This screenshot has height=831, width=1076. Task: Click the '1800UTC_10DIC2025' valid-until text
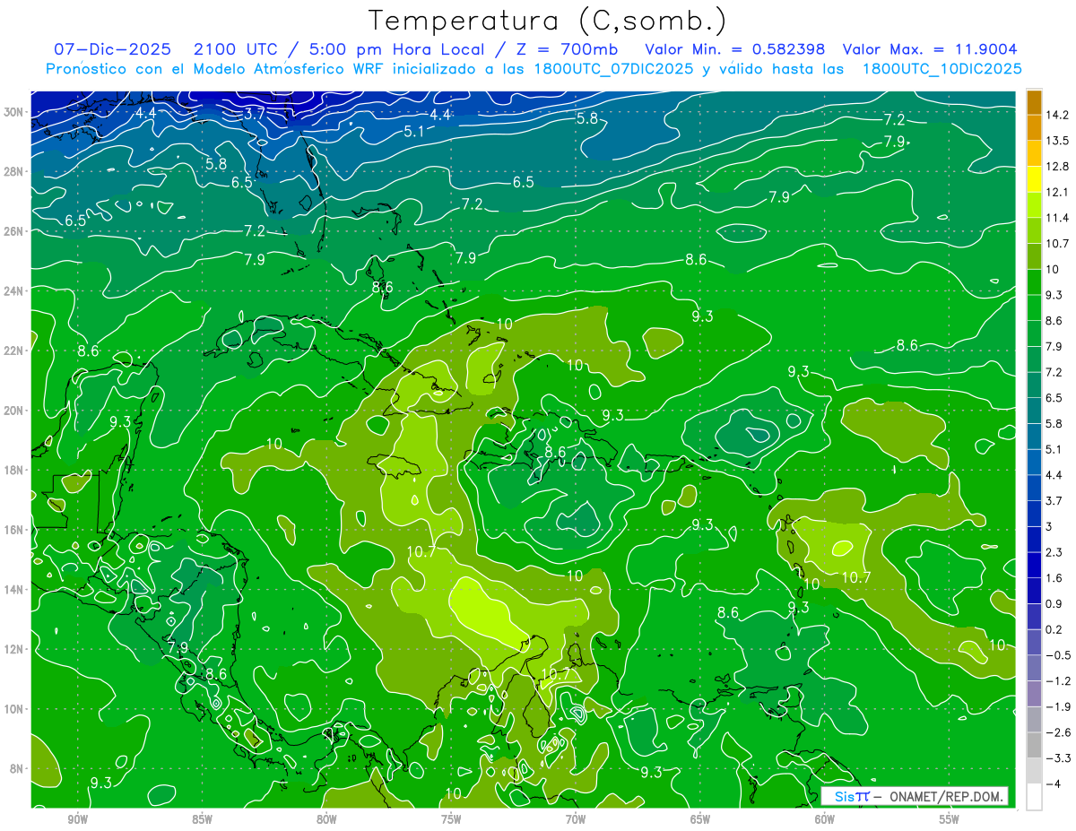click(x=941, y=68)
